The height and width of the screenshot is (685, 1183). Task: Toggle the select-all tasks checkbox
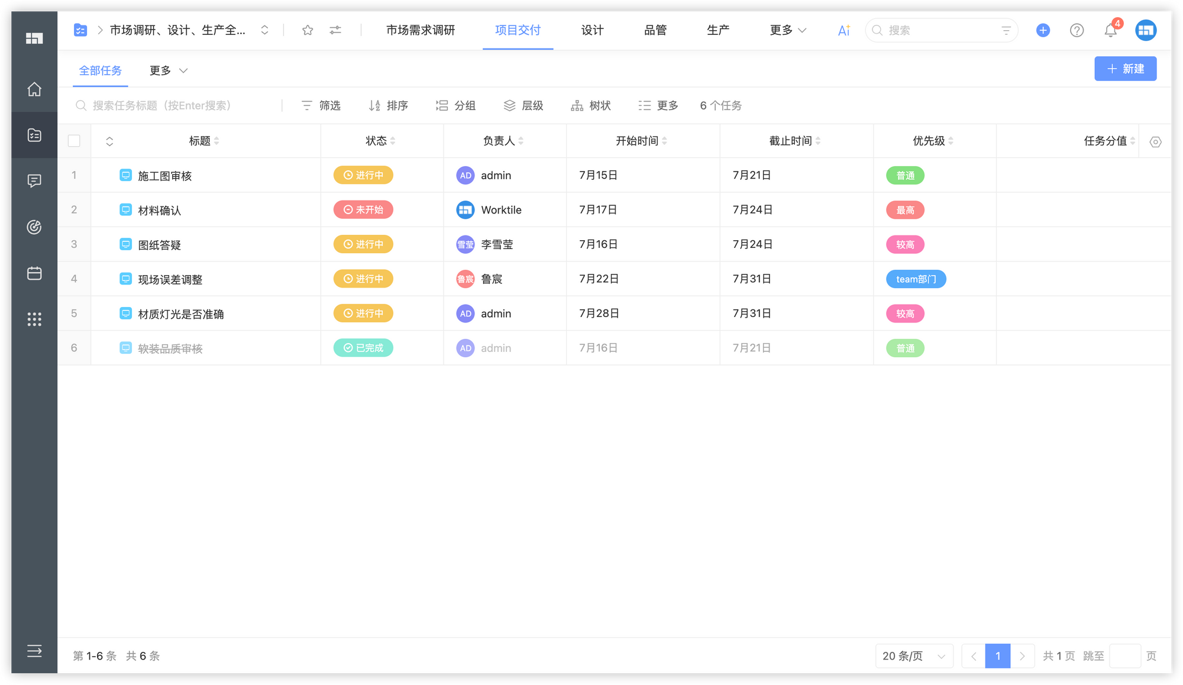click(74, 141)
